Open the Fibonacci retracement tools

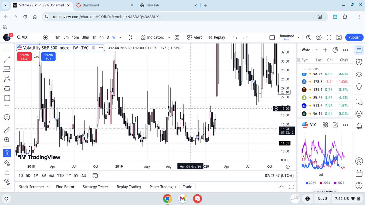pyautogui.click(x=7, y=69)
